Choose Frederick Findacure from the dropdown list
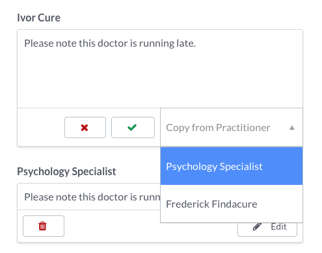322x253 pixels. (x=232, y=204)
